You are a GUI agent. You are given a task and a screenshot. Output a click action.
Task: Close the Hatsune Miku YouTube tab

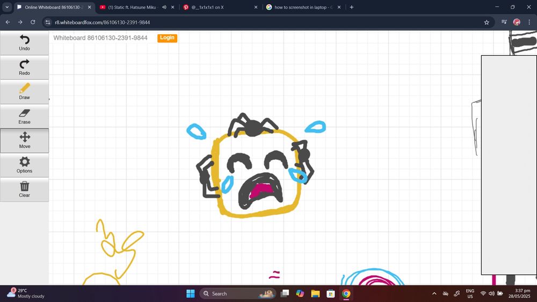[x=172, y=7]
